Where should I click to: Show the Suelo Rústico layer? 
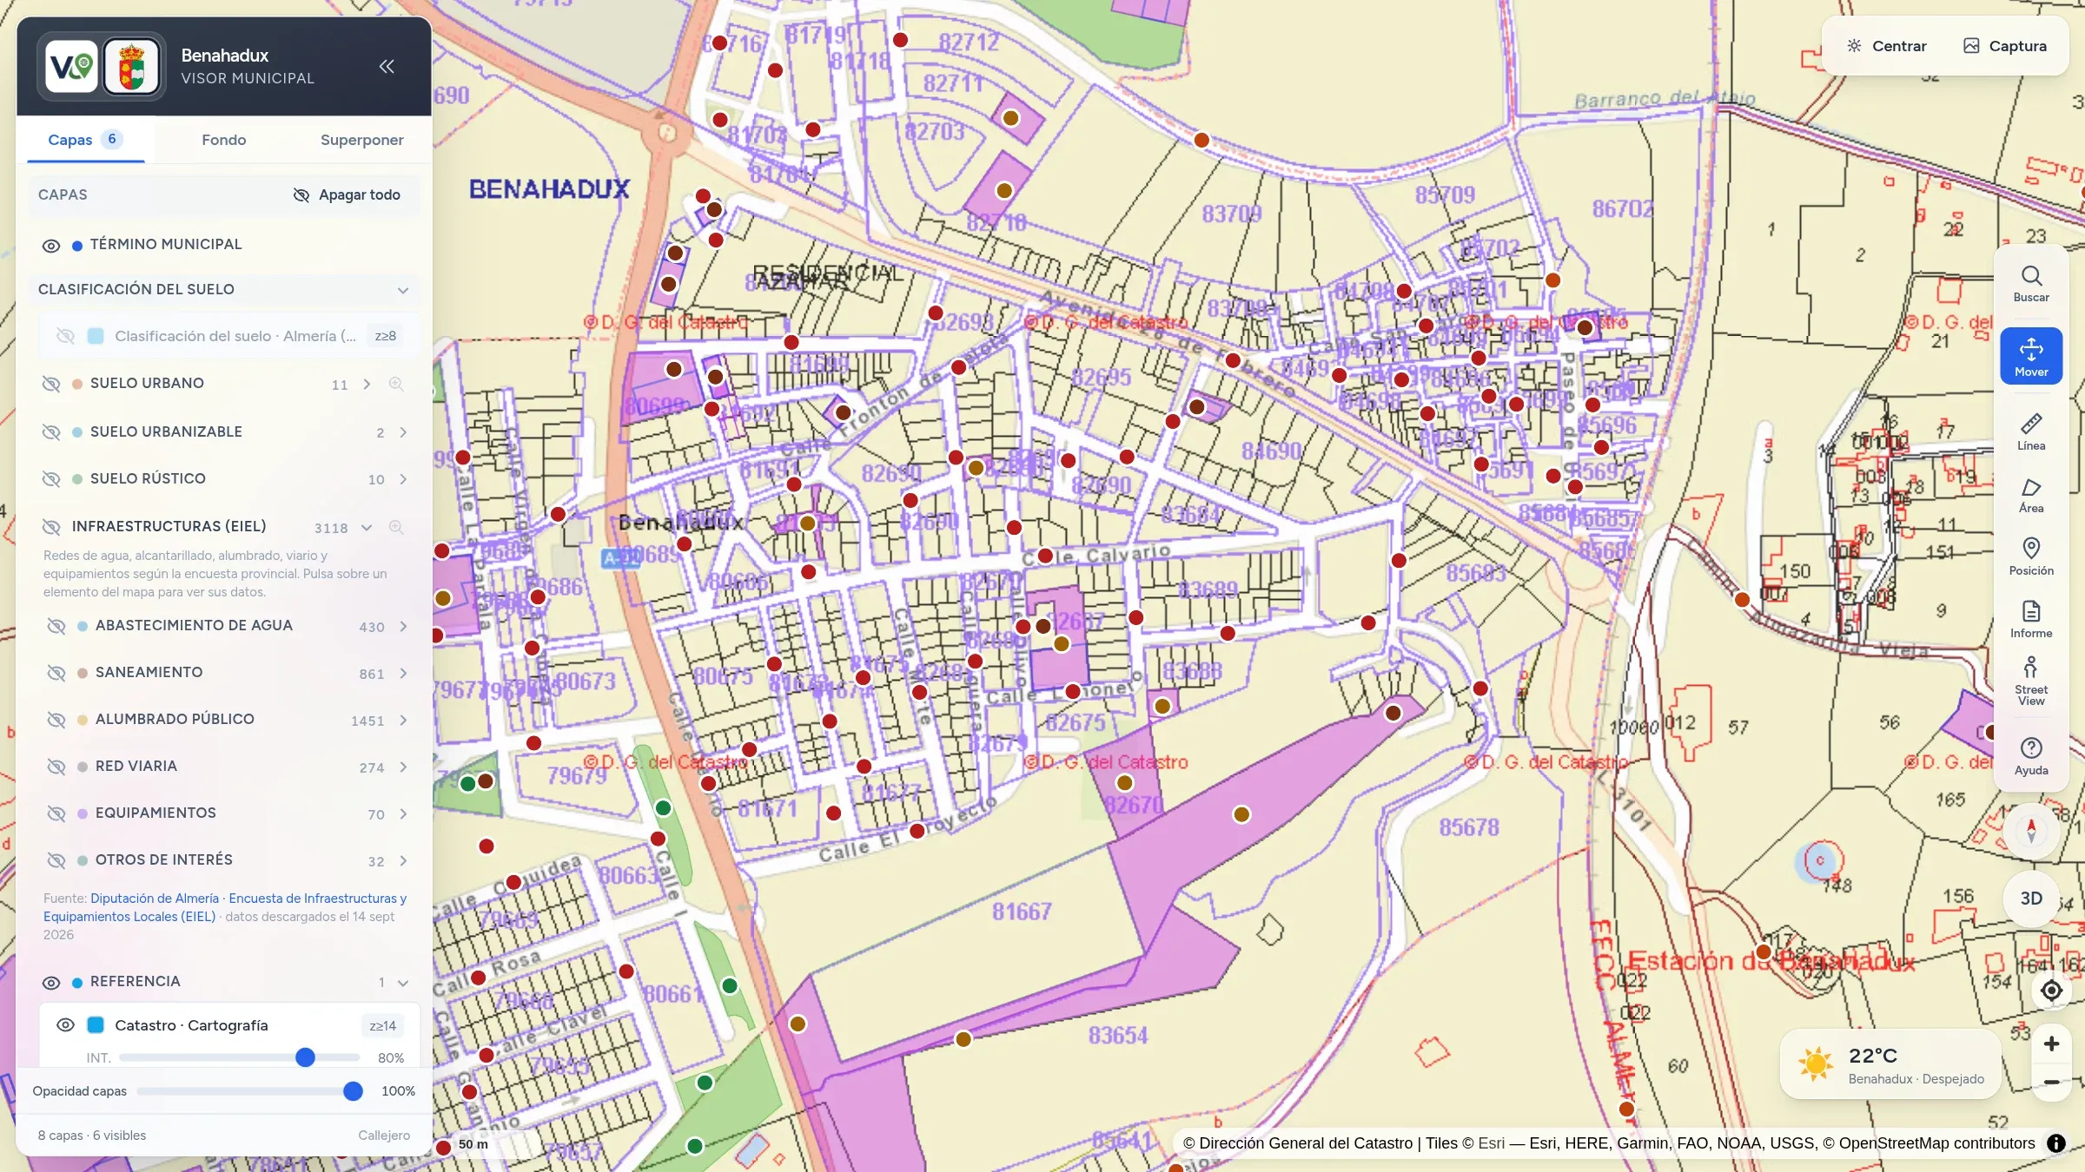tap(51, 479)
